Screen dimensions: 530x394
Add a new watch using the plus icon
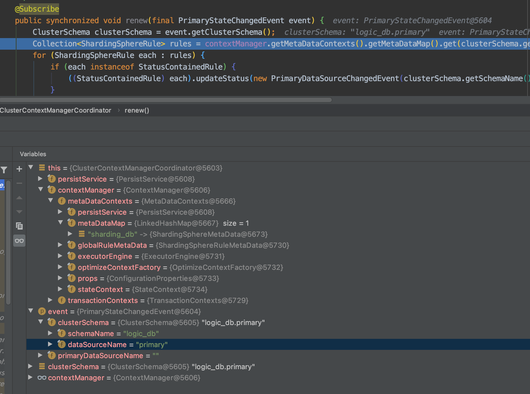19,169
